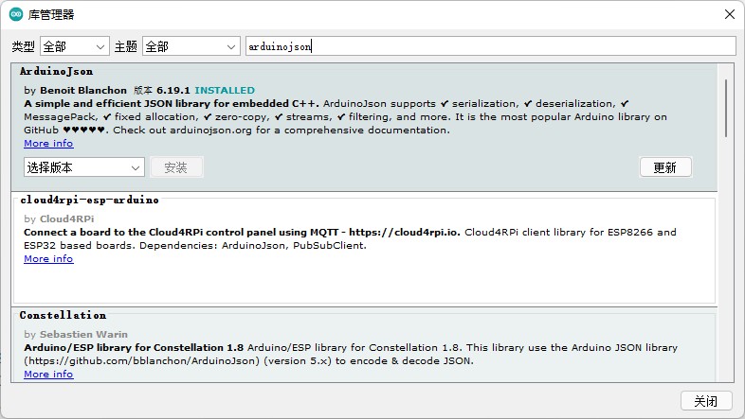Select the ArduinoJson library title
Viewport: 745px width, 419px height.
click(56, 71)
